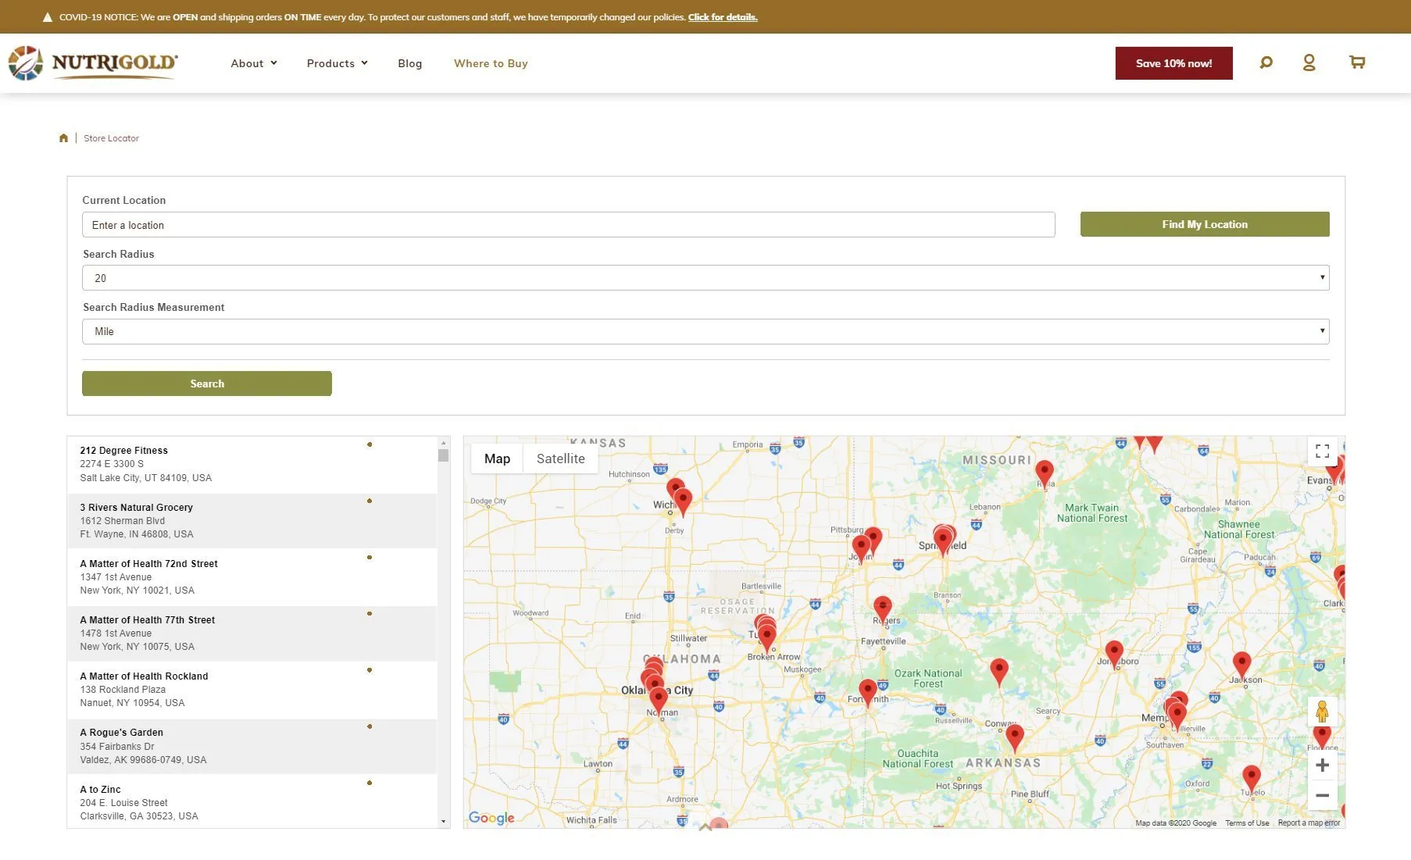
Task: Open the Store Locator breadcrumb link
Action: point(111,138)
